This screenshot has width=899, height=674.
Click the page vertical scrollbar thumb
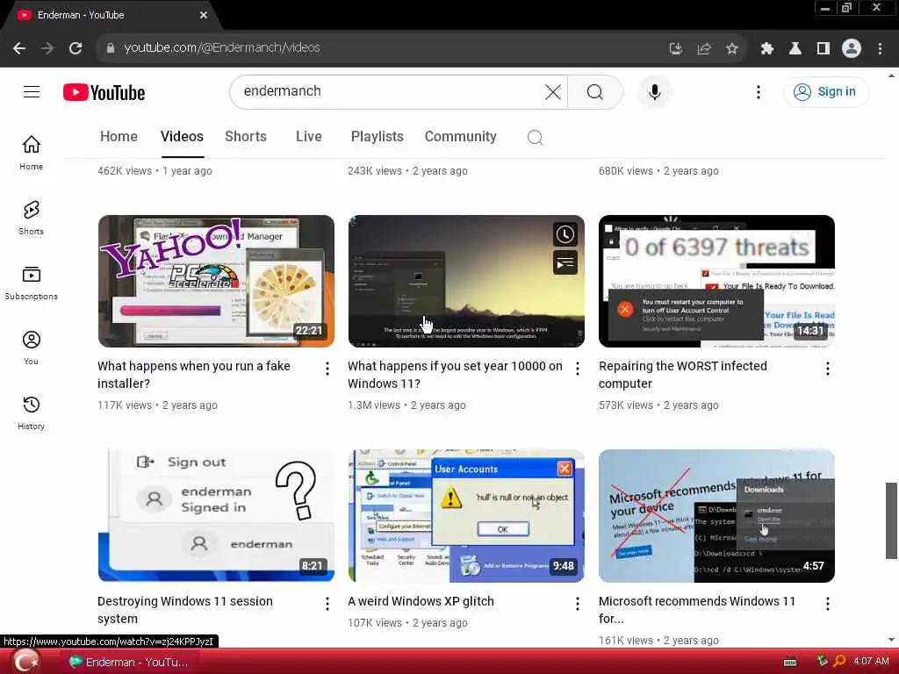(891, 520)
